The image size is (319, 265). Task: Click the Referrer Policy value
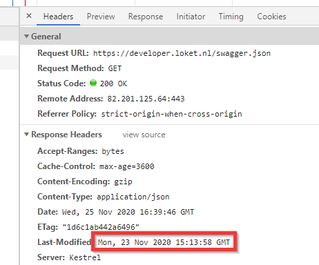(x=172, y=114)
